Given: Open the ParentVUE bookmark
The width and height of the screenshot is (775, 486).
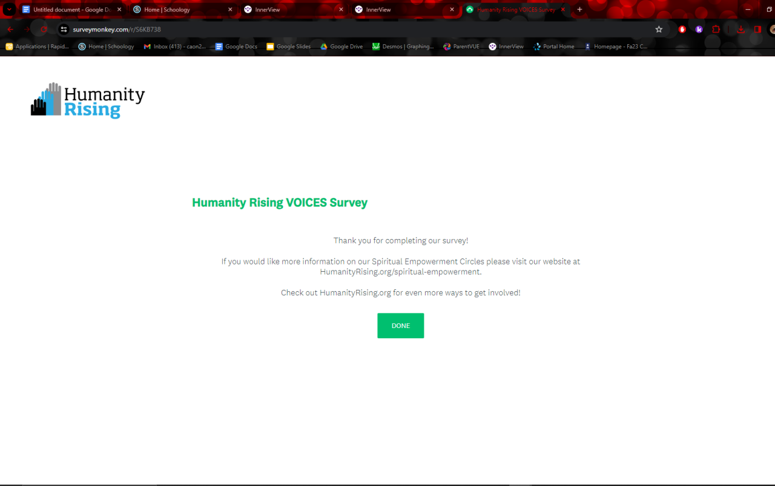Looking at the screenshot, I should [x=461, y=47].
